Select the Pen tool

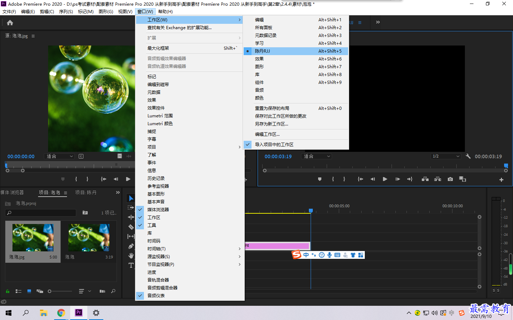point(131,246)
